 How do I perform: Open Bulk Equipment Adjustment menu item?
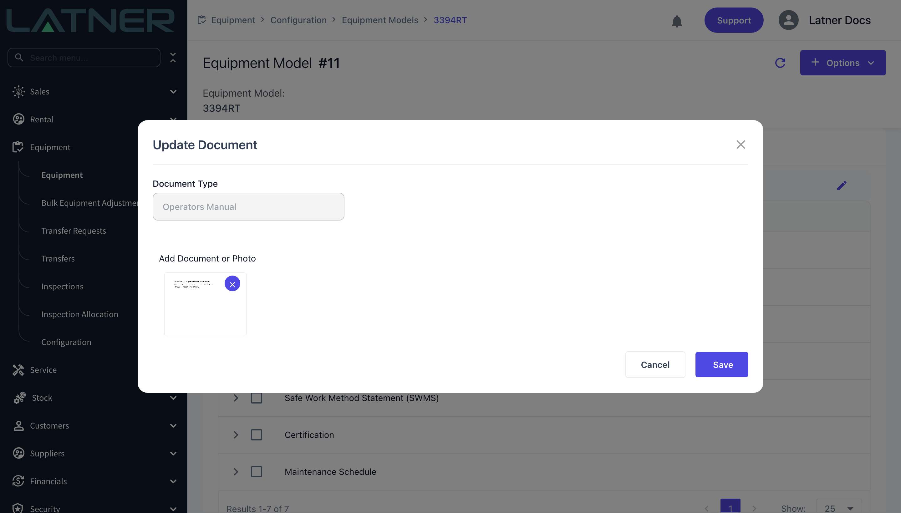[89, 203]
